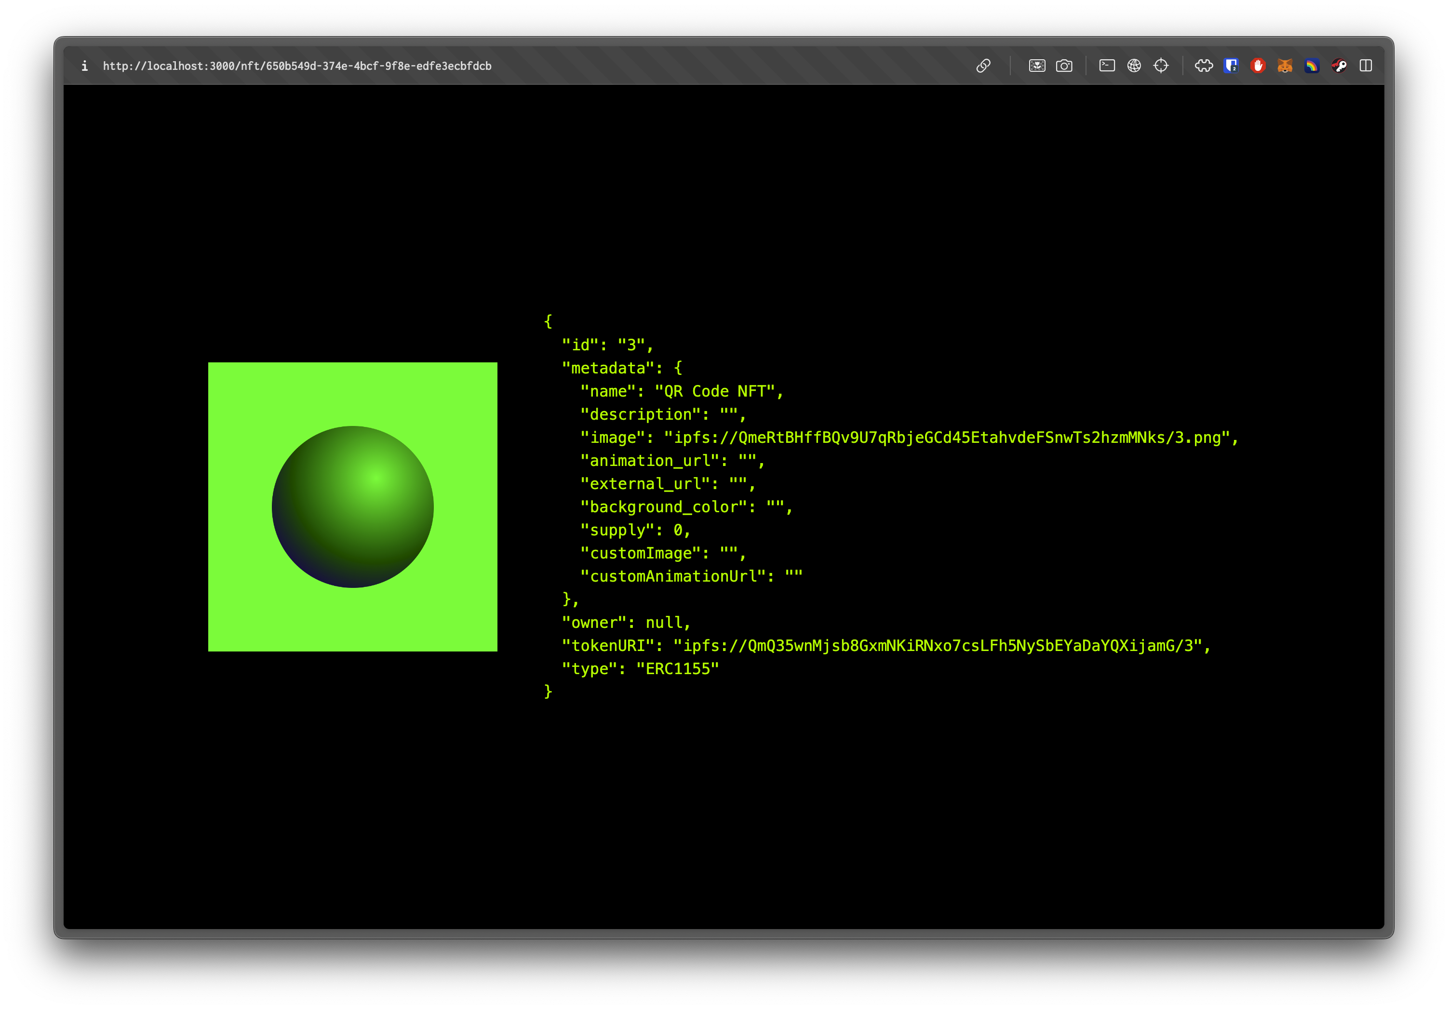Open the extensions puzzle piece icon
The width and height of the screenshot is (1448, 1010).
(x=1204, y=66)
